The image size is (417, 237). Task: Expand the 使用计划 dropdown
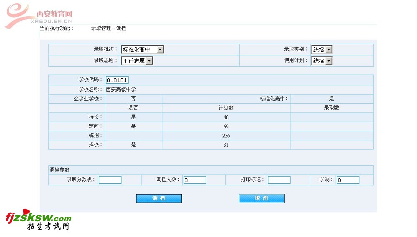(x=322, y=61)
